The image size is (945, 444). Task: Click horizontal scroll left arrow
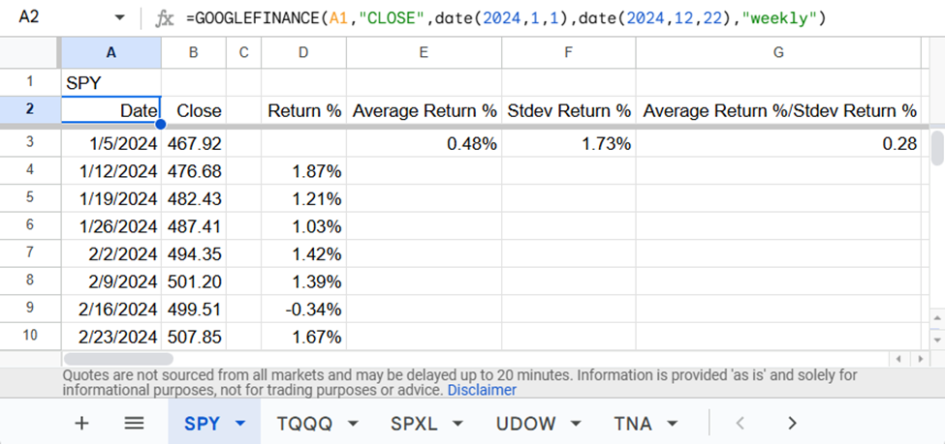(x=897, y=360)
